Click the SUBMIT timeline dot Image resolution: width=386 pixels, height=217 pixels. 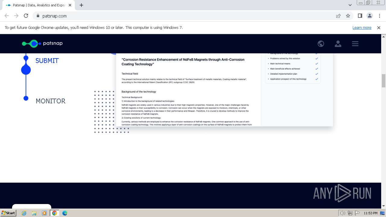pos(26,70)
